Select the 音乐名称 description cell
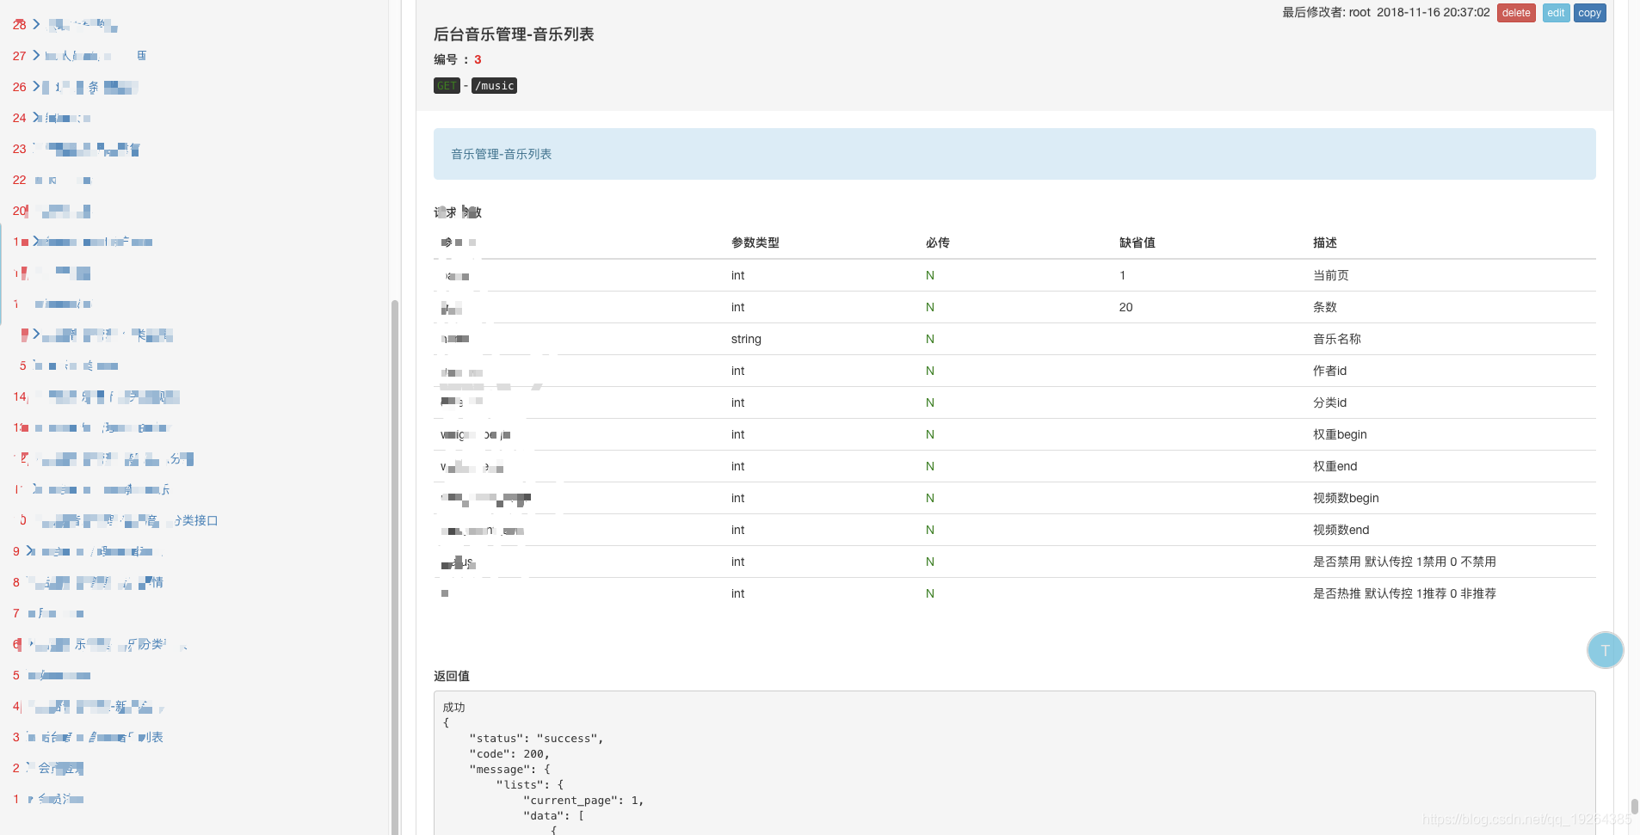 1337,339
